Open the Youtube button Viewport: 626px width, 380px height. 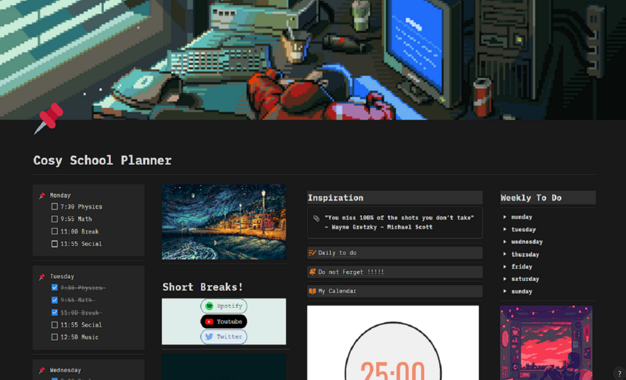point(224,321)
